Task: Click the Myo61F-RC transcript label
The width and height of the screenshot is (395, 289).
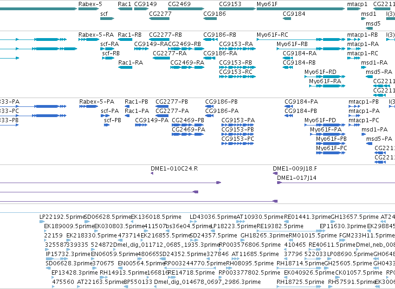Action: tap(272, 34)
